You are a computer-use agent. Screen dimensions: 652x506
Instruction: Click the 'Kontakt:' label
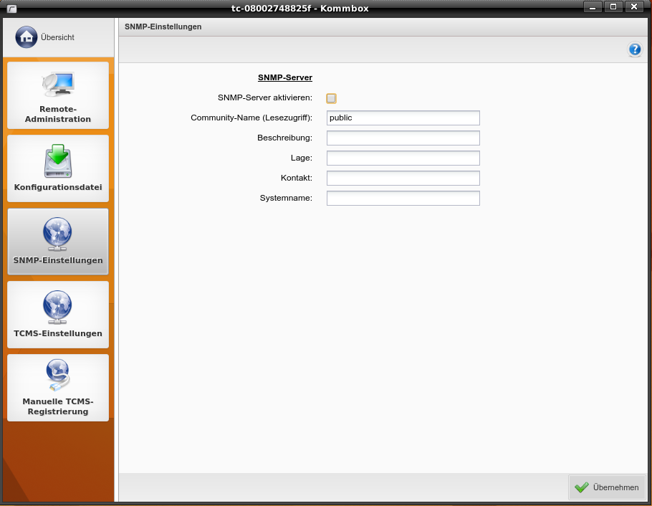click(x=297, y=178)
